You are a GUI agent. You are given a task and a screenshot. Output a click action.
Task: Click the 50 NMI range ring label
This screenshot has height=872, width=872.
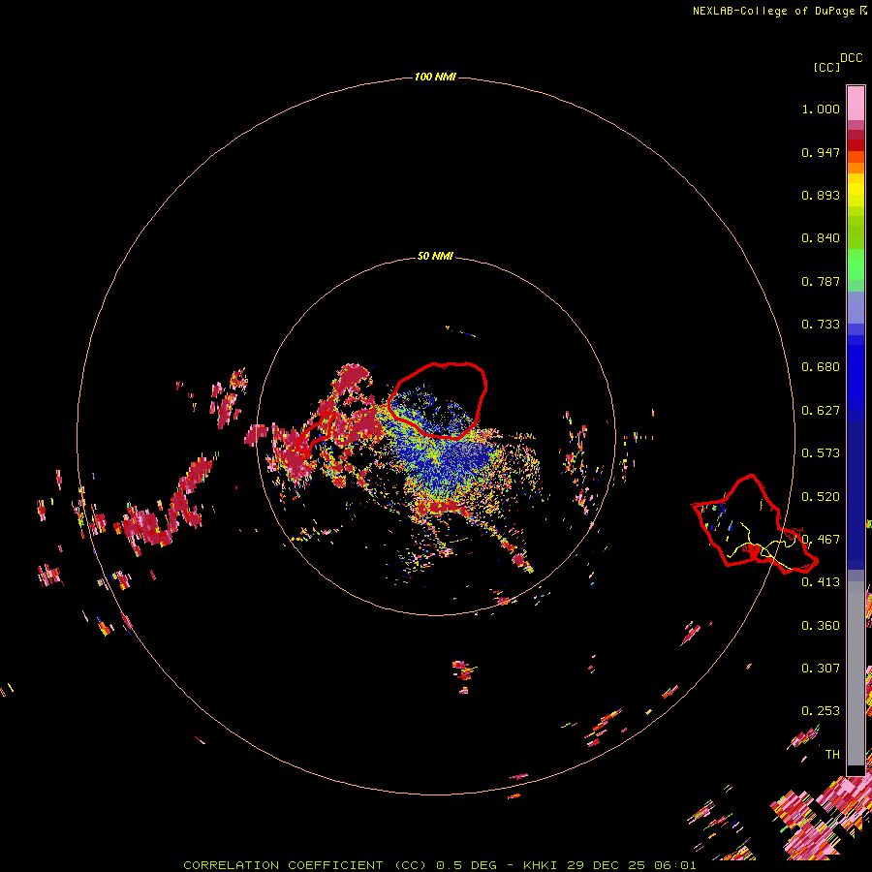[x=435, y=256]
